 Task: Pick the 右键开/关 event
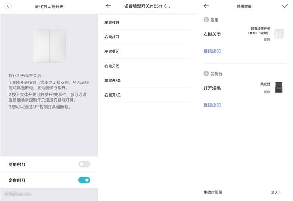tap(113, 95)
